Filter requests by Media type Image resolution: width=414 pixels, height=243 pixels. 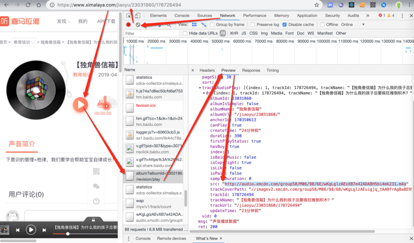coord(277,33)
